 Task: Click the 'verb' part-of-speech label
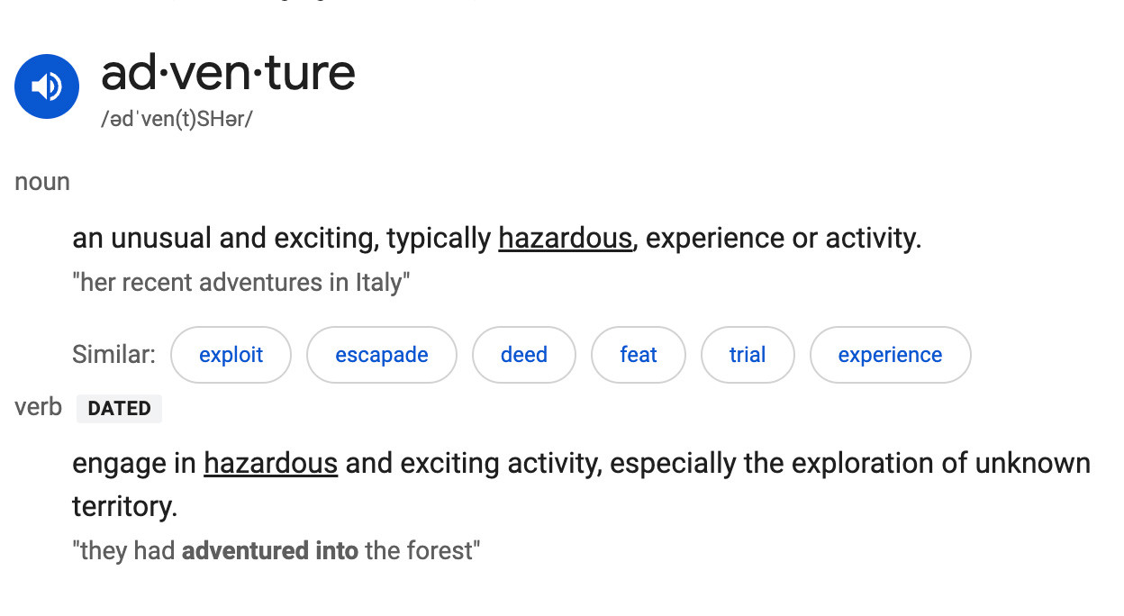(38, 407)
